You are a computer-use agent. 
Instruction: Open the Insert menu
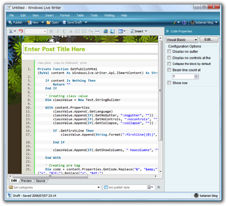pos(49,15)
